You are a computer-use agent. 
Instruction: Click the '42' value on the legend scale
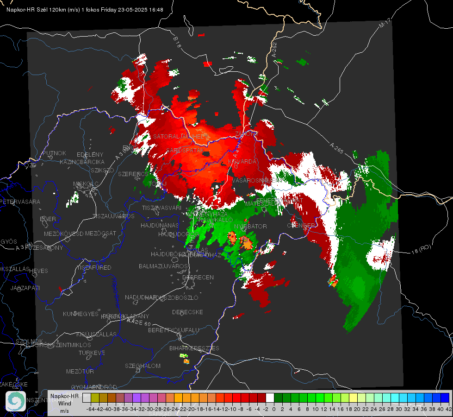[x=449, y=409]
